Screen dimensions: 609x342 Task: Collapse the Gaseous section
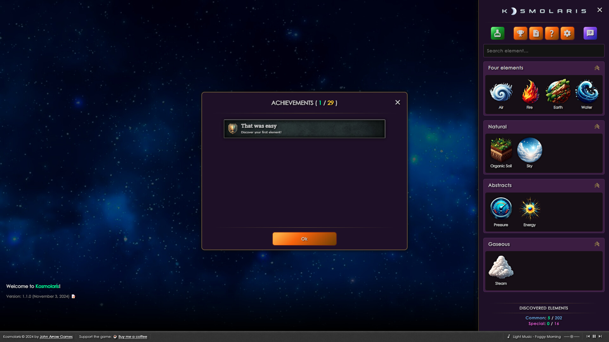point(597,244)
